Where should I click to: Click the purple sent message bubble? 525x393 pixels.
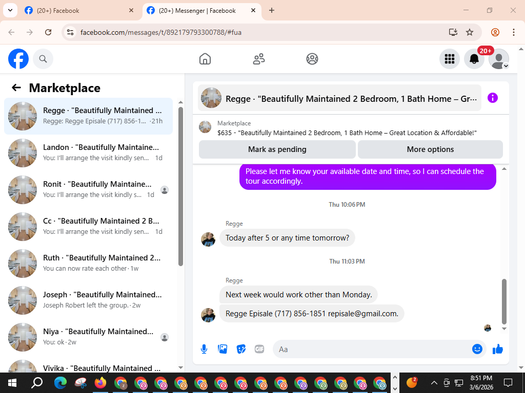tap(368, 177)
